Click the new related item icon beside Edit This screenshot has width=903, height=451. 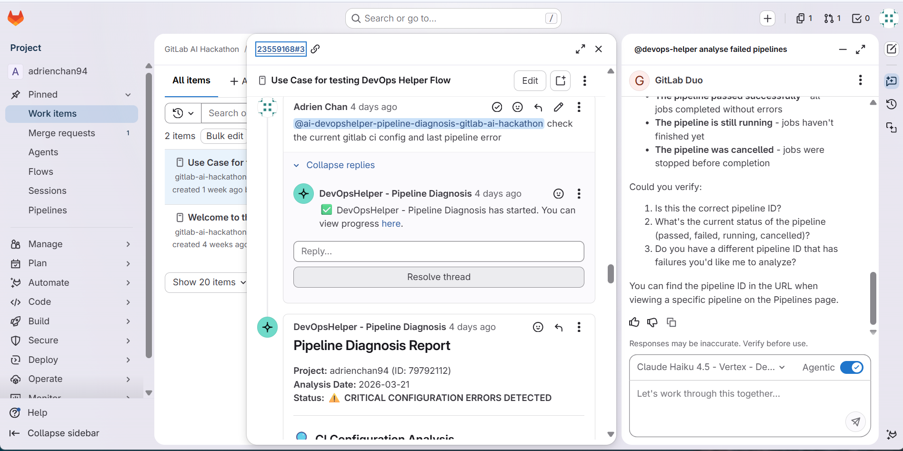(561, 80)
